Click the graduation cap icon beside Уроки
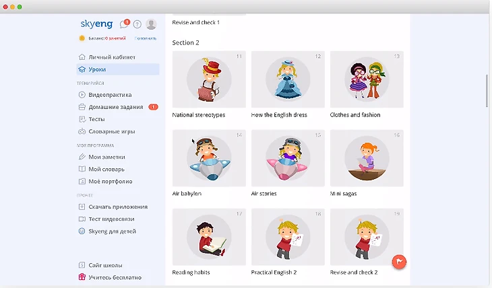Screen dimensions: 492x288 [x=82, y=69]
